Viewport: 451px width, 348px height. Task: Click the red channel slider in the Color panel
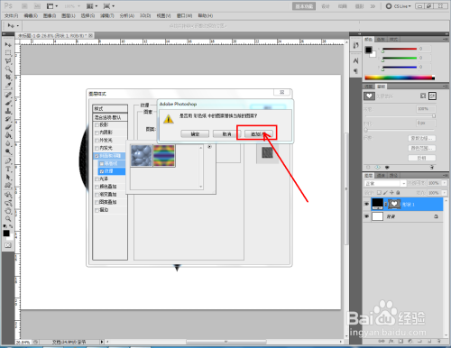click(x=400, y=49)
